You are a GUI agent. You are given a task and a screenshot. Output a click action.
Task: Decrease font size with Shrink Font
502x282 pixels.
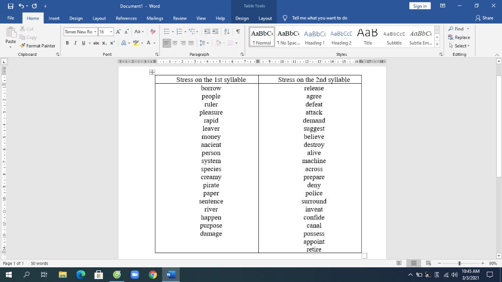[126, 32]
